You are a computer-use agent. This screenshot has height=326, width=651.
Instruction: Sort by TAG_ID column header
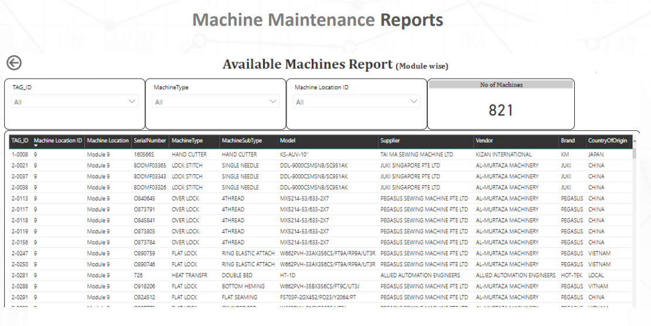(x=20, y=141)
